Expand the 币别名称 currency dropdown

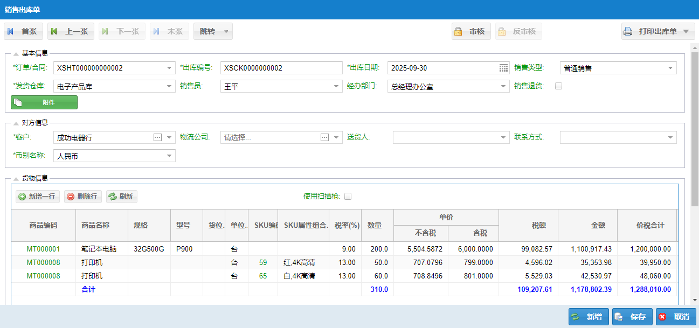tap(169, 156)
